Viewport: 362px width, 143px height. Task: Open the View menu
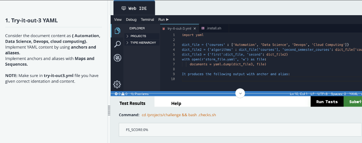tap(118, 20)
